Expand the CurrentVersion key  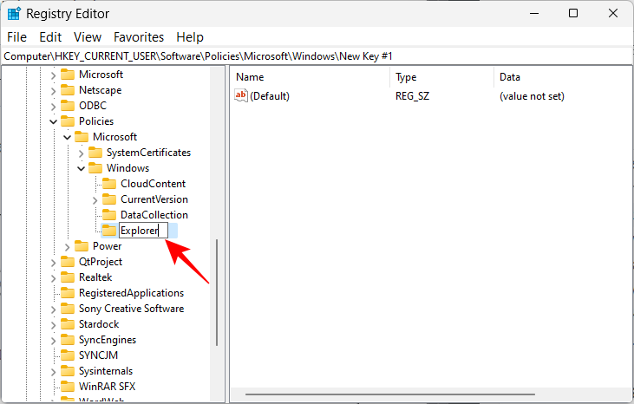(x=95, y=199)
